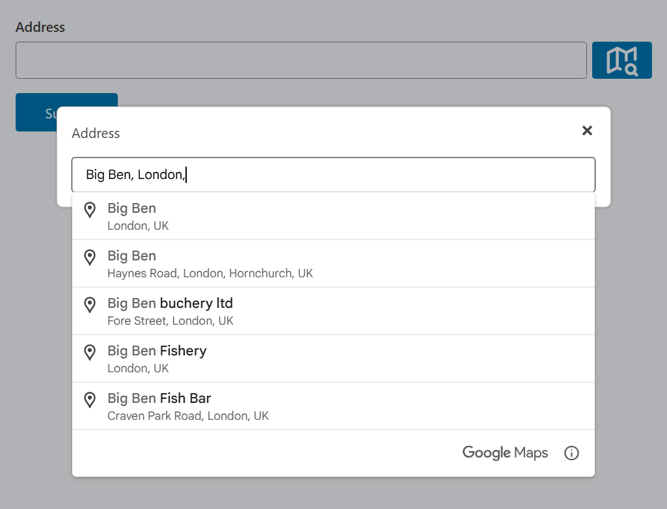667x509 pixels.
Task: Open the Google Maps attribution info icon
Action: (x=571, y=453)
